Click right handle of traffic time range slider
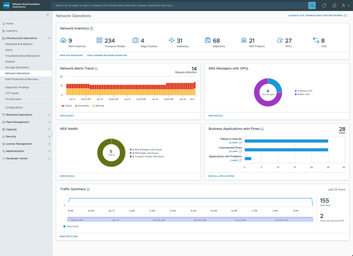353x256 pixels. (312, 219)
